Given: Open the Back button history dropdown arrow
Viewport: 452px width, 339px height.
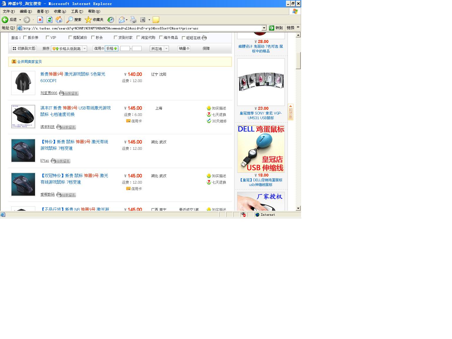Looking at the screenshot, I should click(20, 20).
